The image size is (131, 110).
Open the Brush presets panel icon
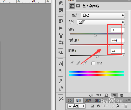(x=61, y=35)
